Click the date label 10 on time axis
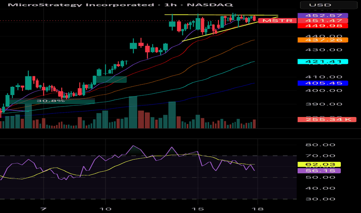This screenshot has height=213, width=361. click(105, 209)
